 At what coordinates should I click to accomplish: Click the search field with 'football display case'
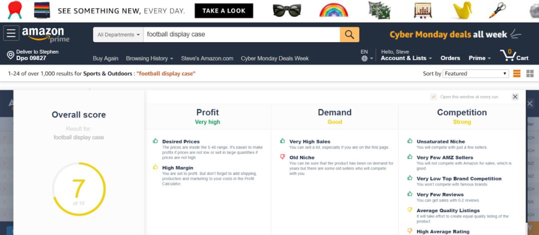coord(242,35)
